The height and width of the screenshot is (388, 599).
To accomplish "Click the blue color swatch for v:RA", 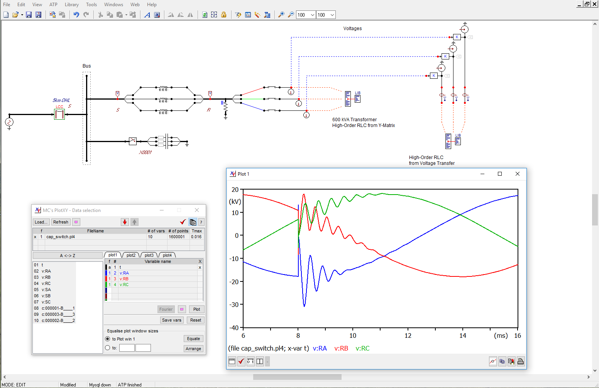I will pos(106,273).
